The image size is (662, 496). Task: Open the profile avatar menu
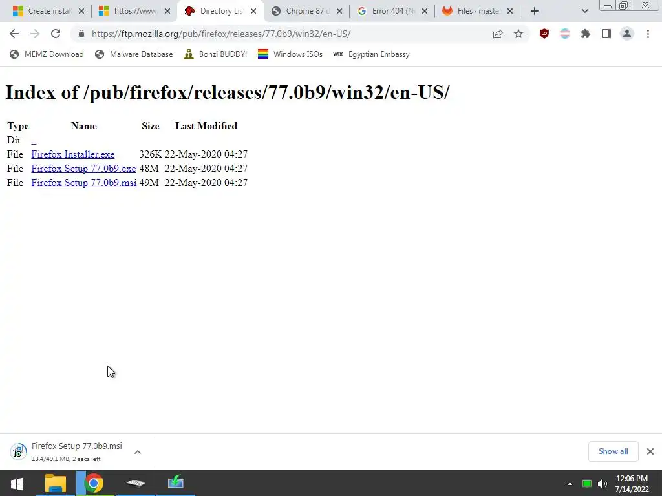pos(627,34)
